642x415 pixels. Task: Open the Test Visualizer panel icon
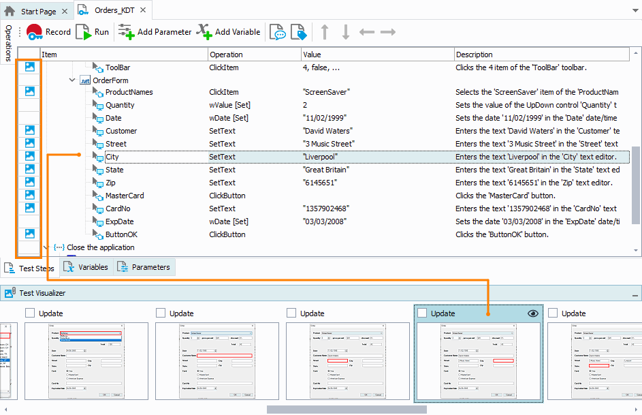click(10, 293)
